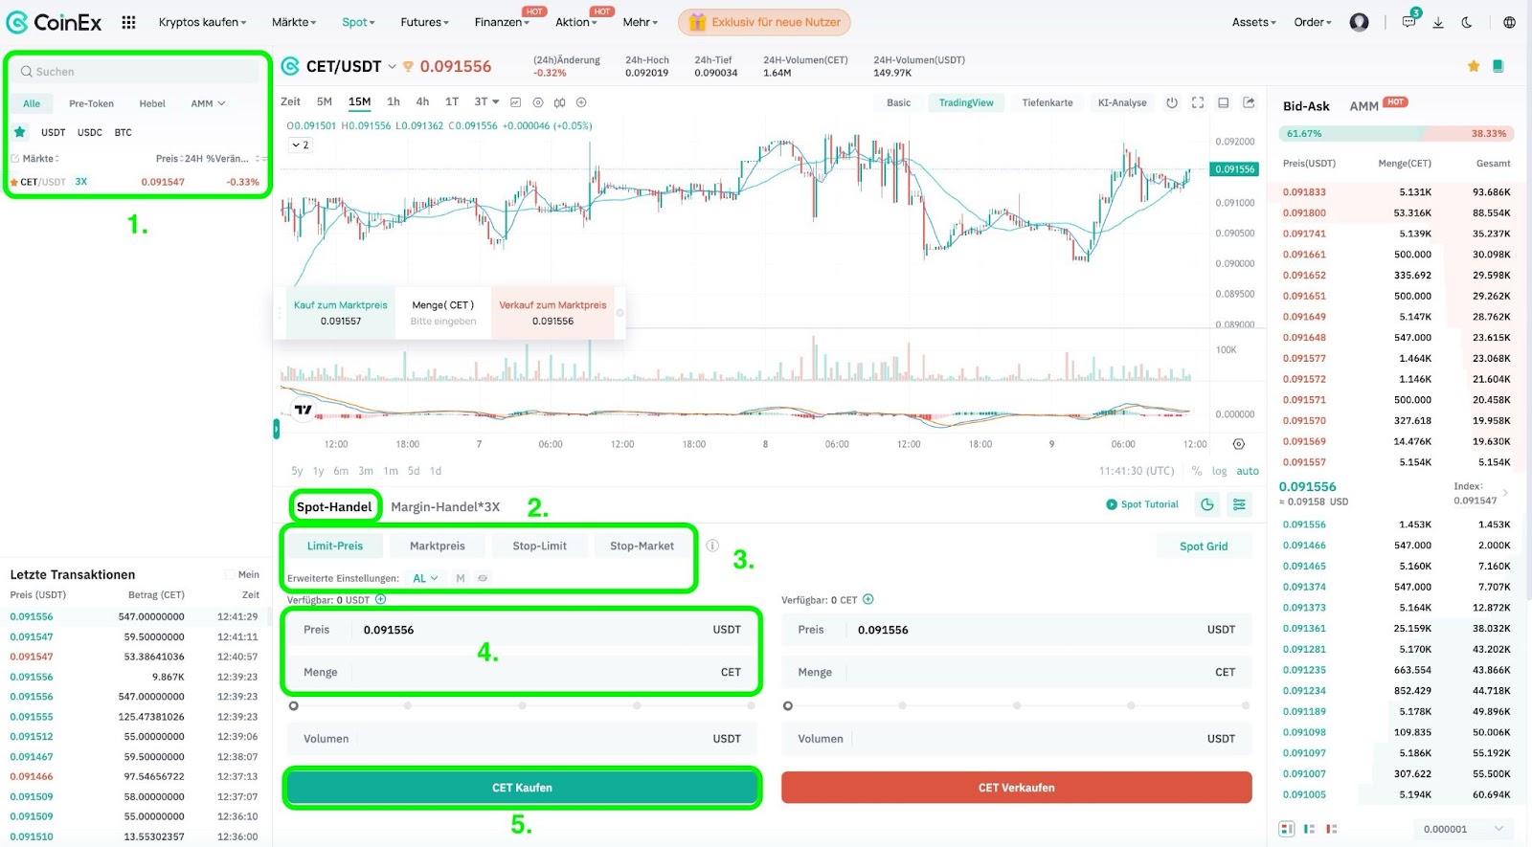Expand the CET/USDT pair selector
Image resolution: width=1532 pixels, height=847 pixels.
click(392, 66)
